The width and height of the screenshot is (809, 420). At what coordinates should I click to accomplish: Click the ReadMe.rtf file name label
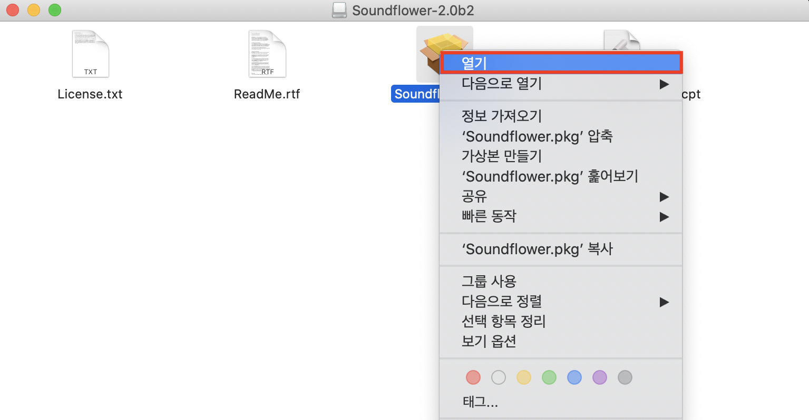click(267, 94)
